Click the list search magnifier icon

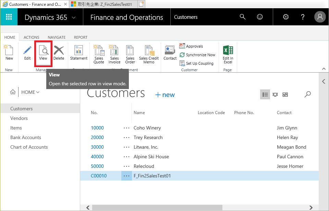pos(308,95)
